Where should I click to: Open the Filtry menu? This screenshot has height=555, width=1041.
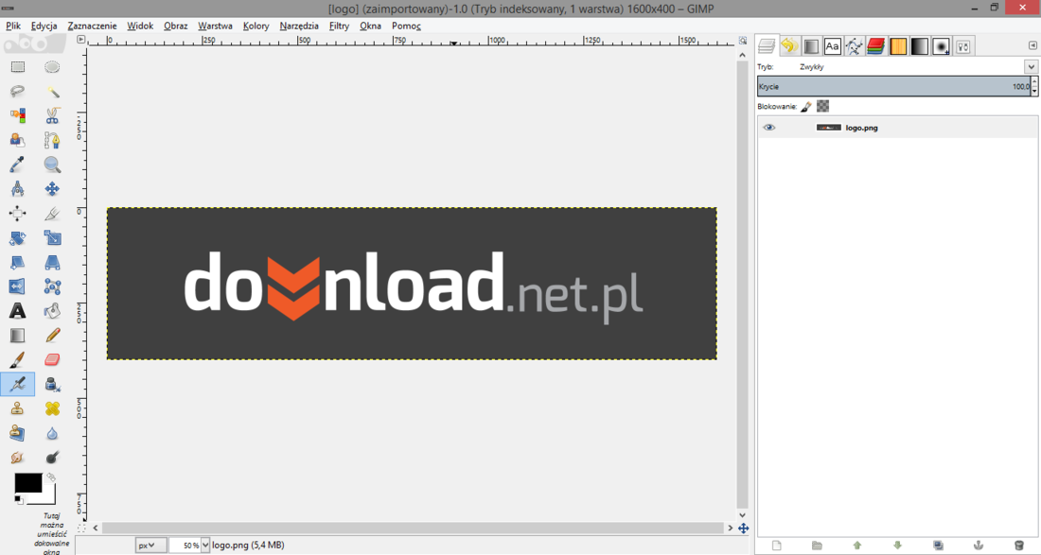tap(339, 26)
